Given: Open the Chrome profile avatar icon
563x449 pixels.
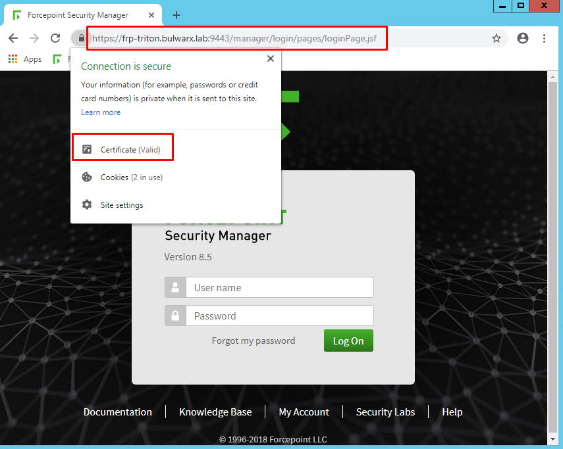Looking at the screenshot, I should (x=522, y=38).
